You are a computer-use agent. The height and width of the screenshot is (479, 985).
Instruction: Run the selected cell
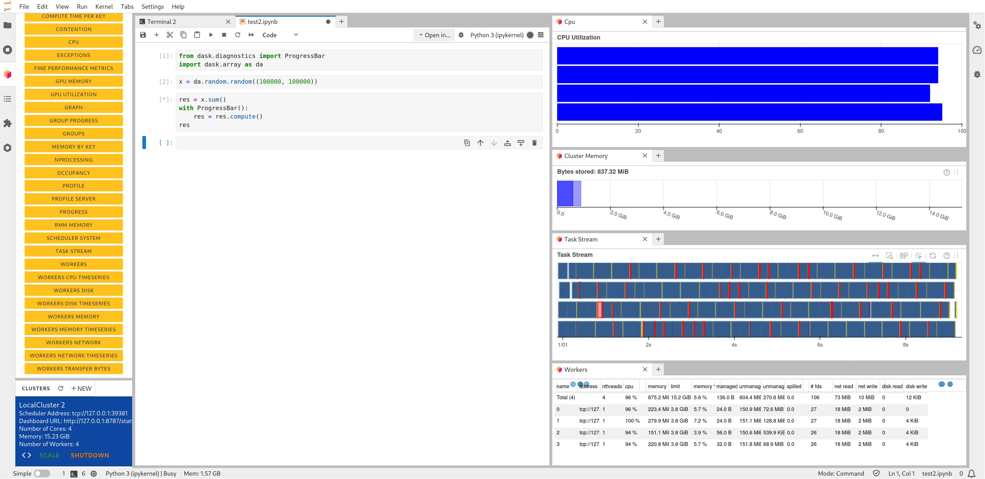pos(211,35)
